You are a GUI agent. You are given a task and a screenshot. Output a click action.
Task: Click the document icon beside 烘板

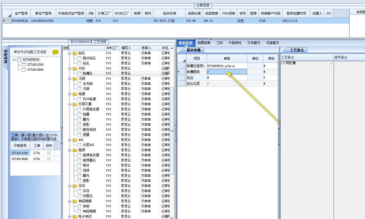(x=79, y=206)
